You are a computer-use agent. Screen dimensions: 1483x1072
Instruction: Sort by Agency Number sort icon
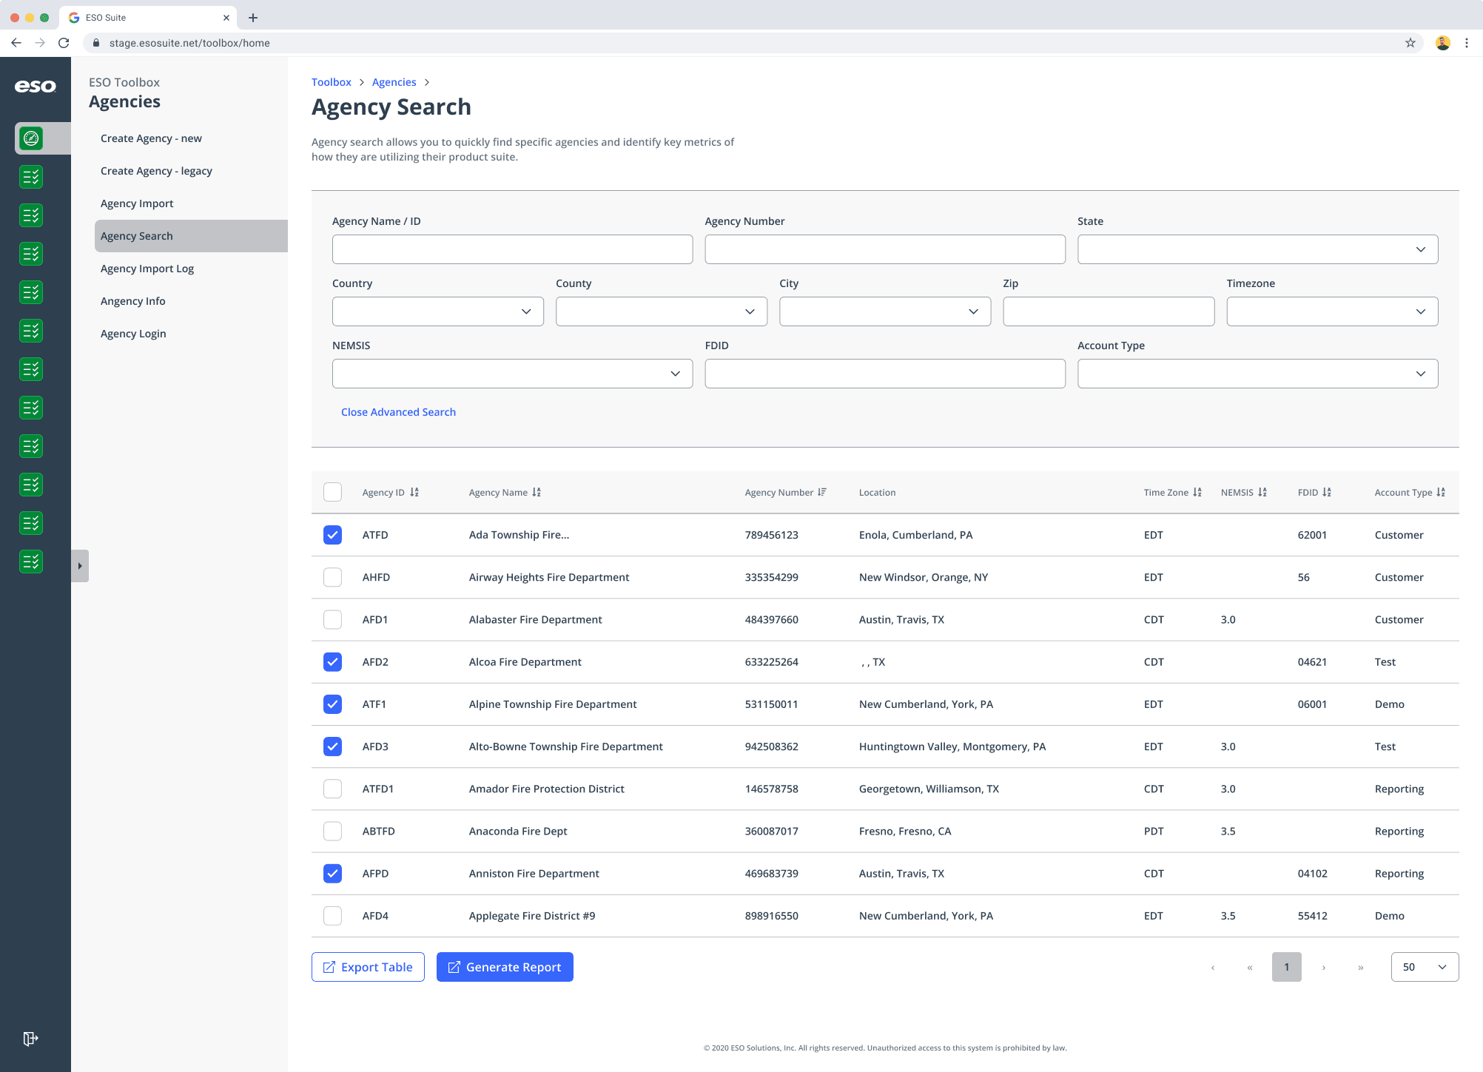coord(822,493)
